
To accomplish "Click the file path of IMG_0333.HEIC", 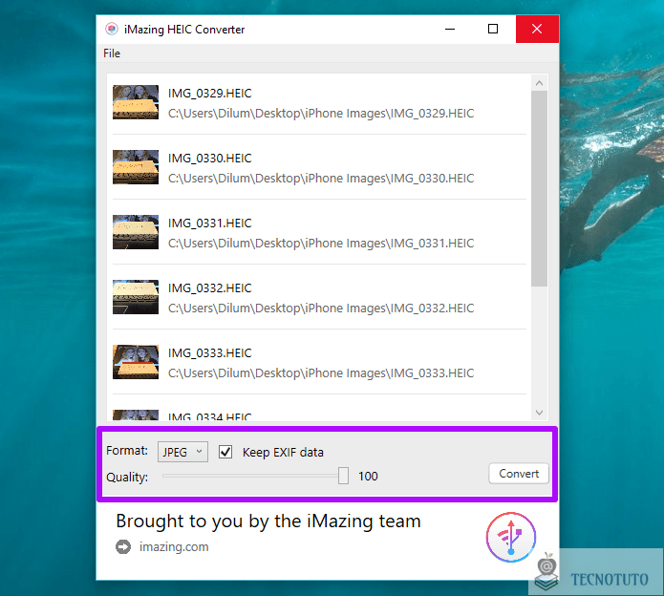I will (321, 372).
